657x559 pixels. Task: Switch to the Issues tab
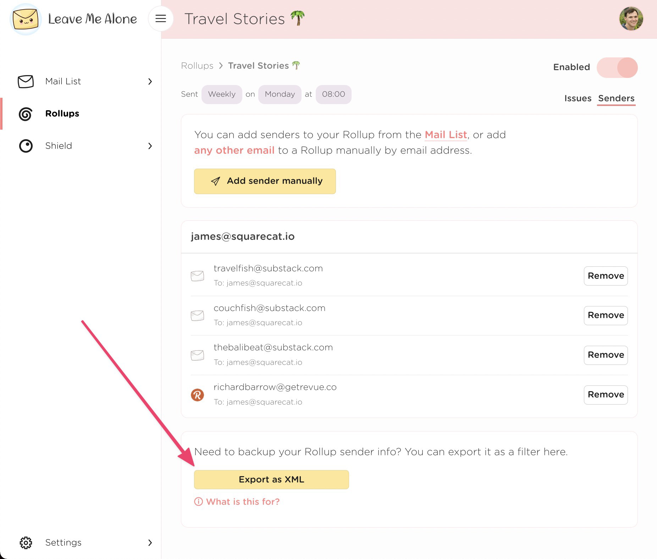[x=578, y=98]
